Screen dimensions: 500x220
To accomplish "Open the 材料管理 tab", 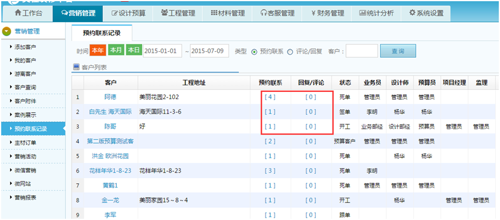I will pos(227,13).
